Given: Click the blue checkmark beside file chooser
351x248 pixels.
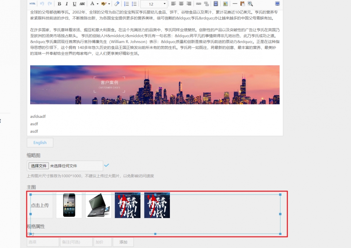Looking at the screenshot, I should coord(107,165).
